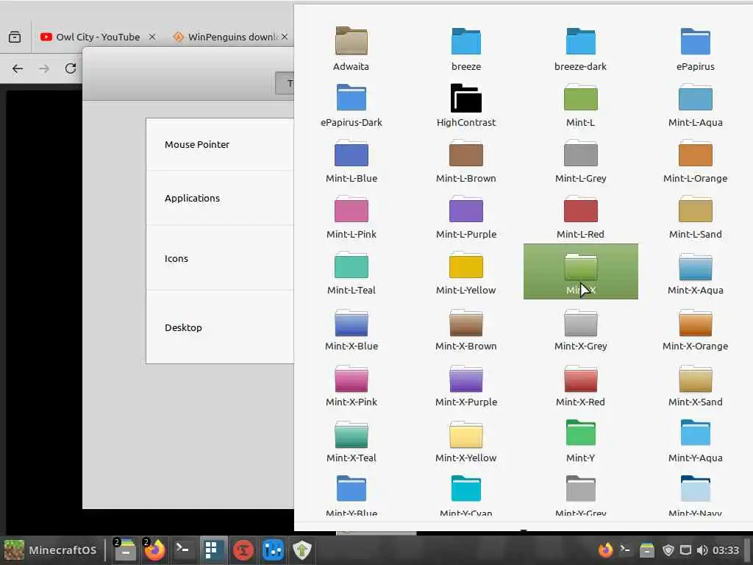Image resolution: width=753 pixels, height=565 pixels.
Task: Close the Owl City YouTube tab
Action: [x=152, y=37]
